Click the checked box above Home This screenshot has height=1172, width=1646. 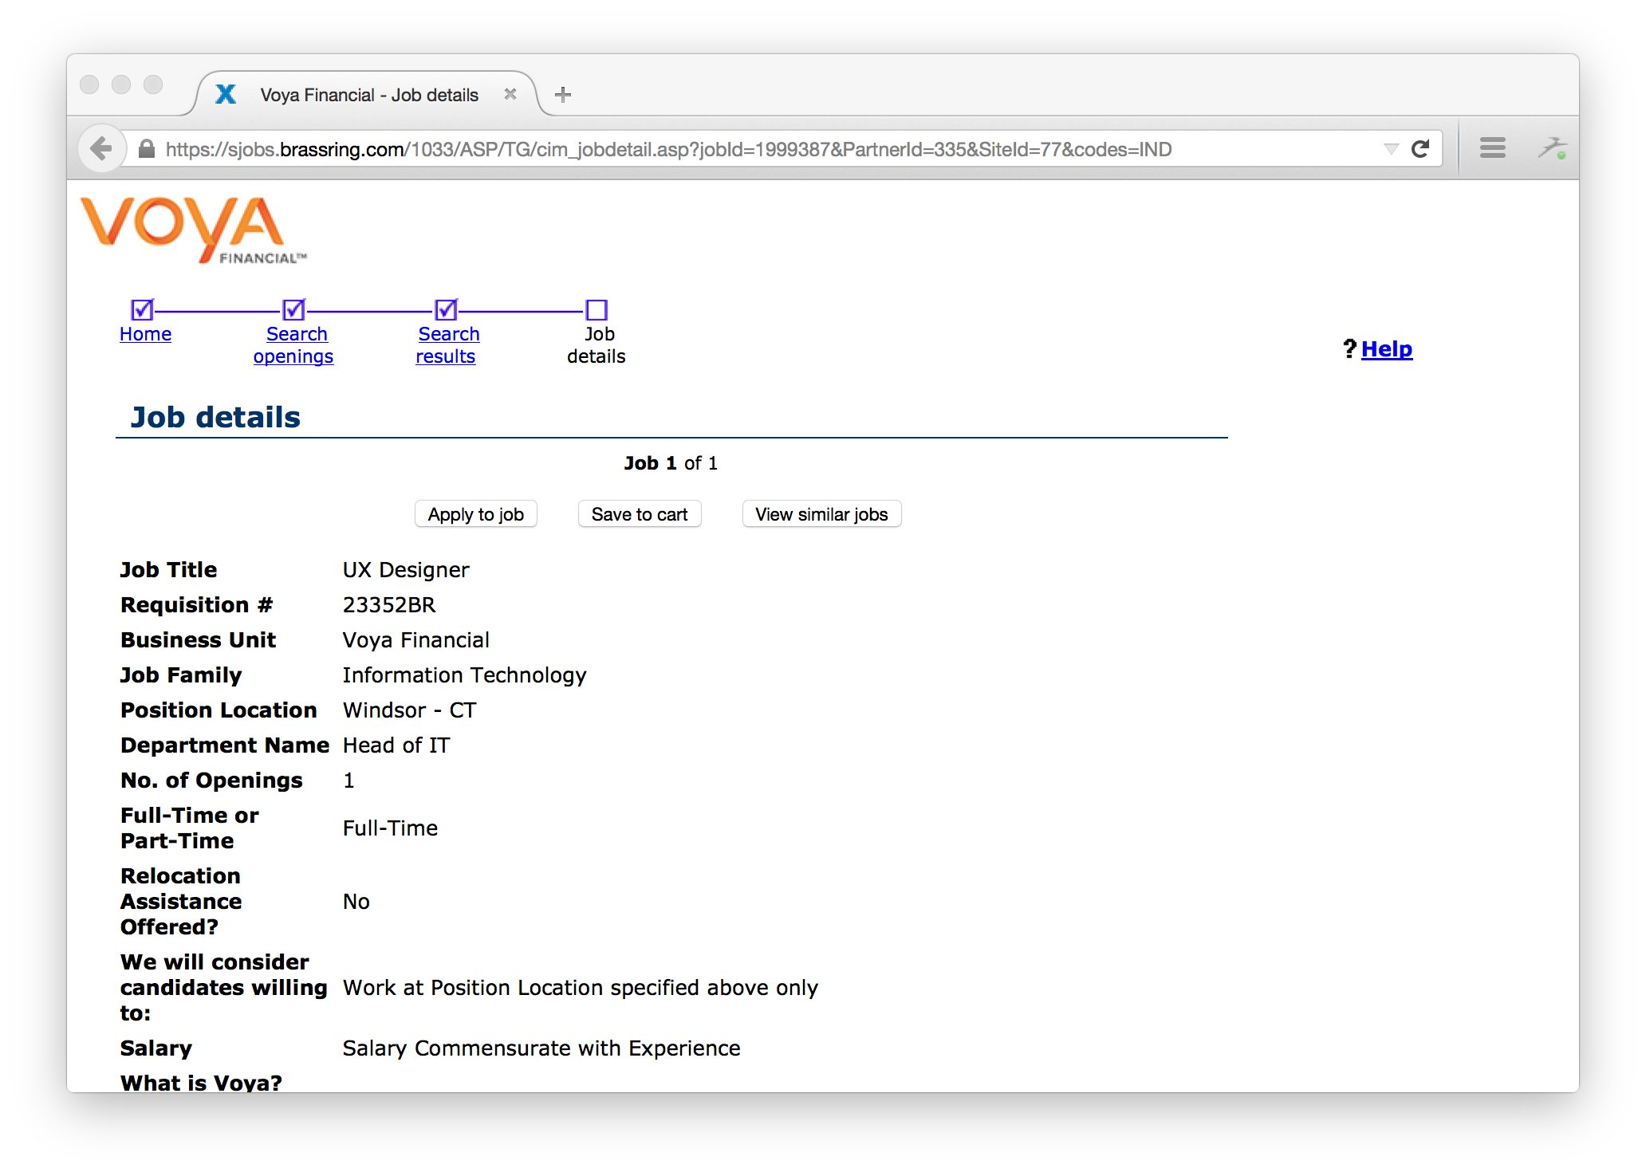[142, 309]
